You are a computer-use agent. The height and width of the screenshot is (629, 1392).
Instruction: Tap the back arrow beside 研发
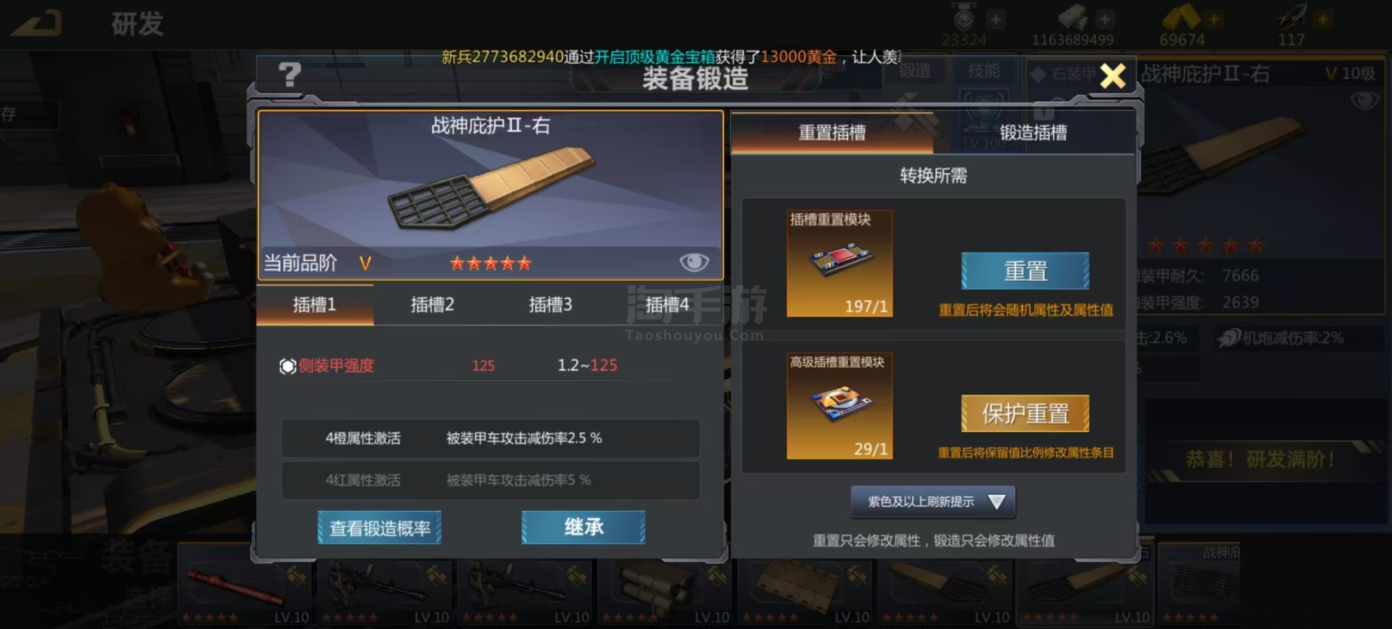(36, 23)
